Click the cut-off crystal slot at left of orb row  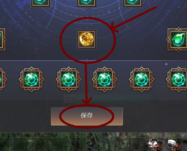click(x=3, y=40)
